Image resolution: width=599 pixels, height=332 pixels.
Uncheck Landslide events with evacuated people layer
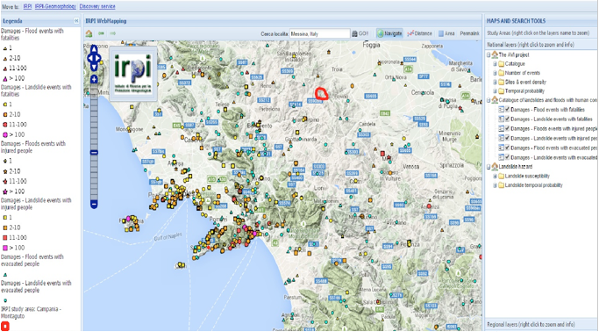point(507,157)
